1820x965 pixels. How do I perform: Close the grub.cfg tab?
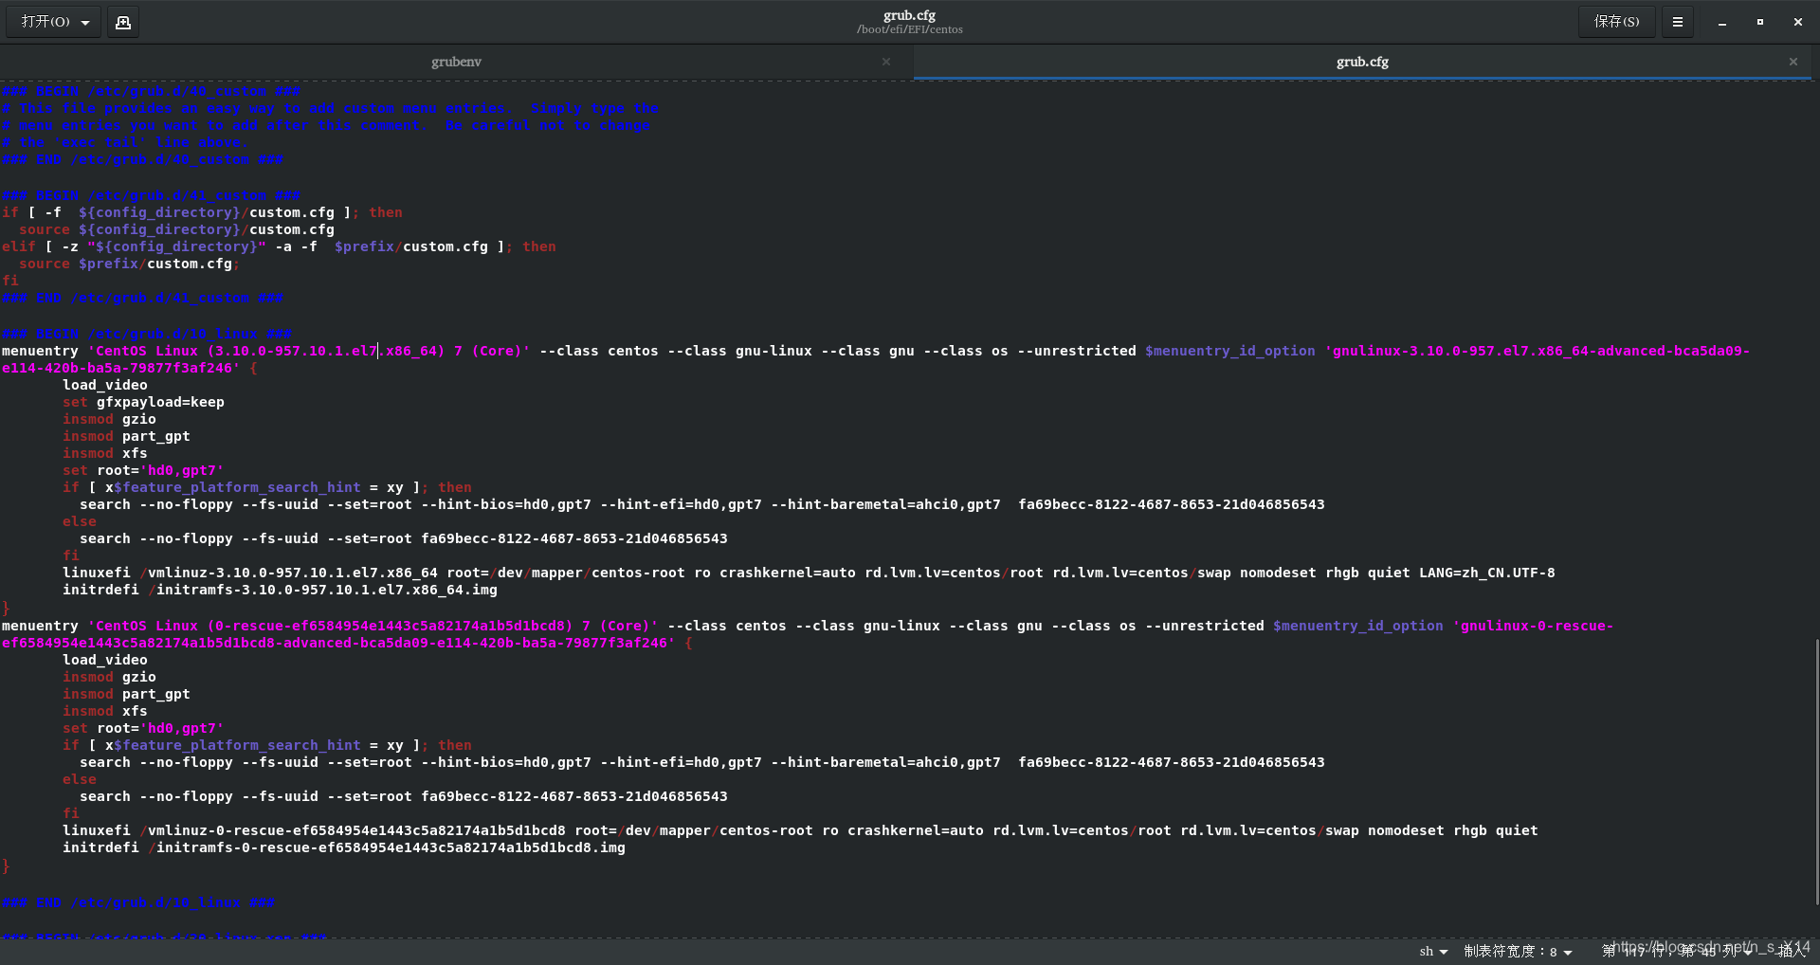[1793, 62]
